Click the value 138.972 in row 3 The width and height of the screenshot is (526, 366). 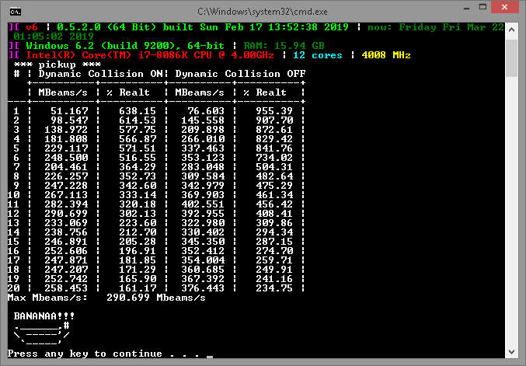click(x=66, y=130)
